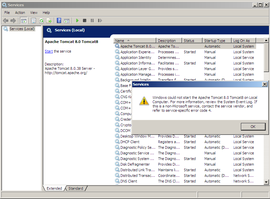
Task: Click the green Start Service icon
Action: (x=77, y=21)
